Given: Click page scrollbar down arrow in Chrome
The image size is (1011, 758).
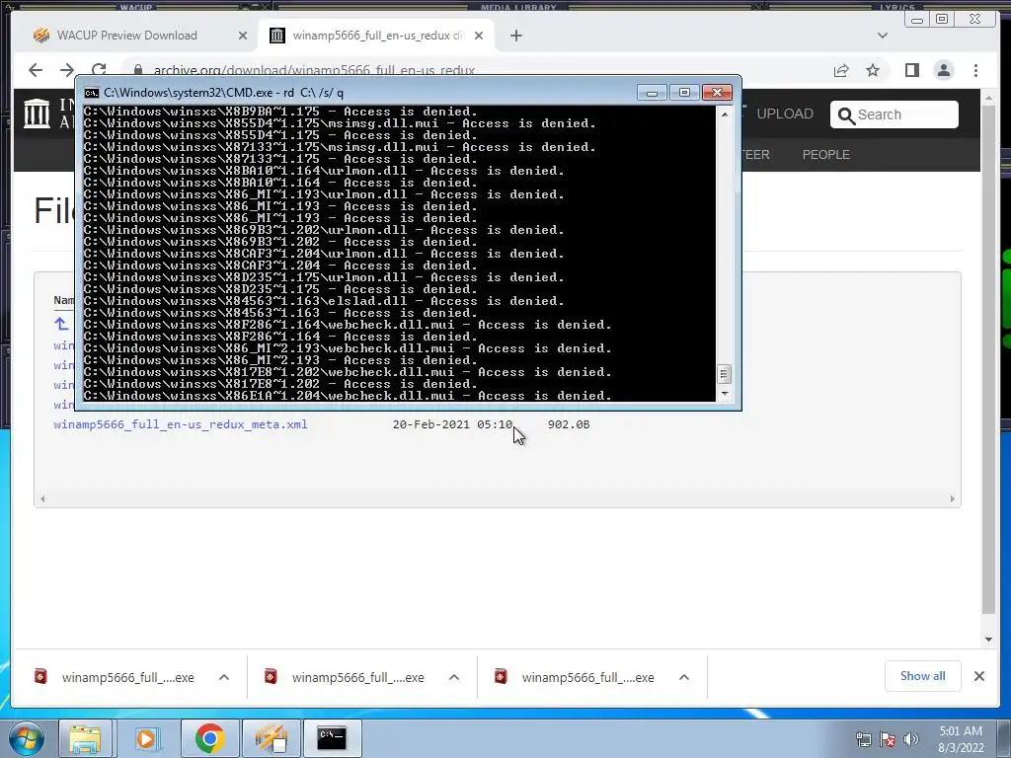Looking at the screenshot, I should point(988,639).
